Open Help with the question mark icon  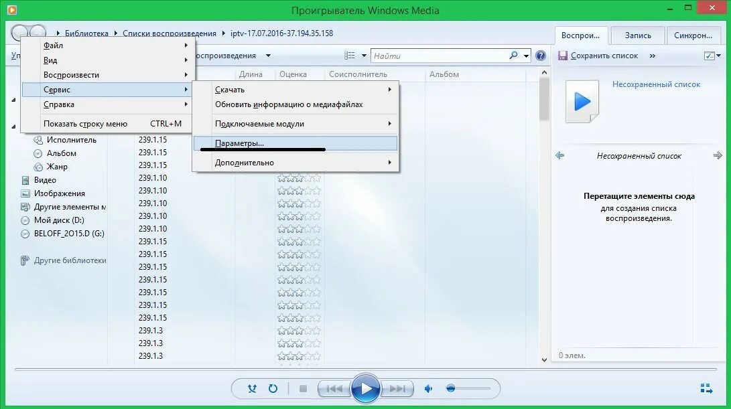(x=540, y=56)
